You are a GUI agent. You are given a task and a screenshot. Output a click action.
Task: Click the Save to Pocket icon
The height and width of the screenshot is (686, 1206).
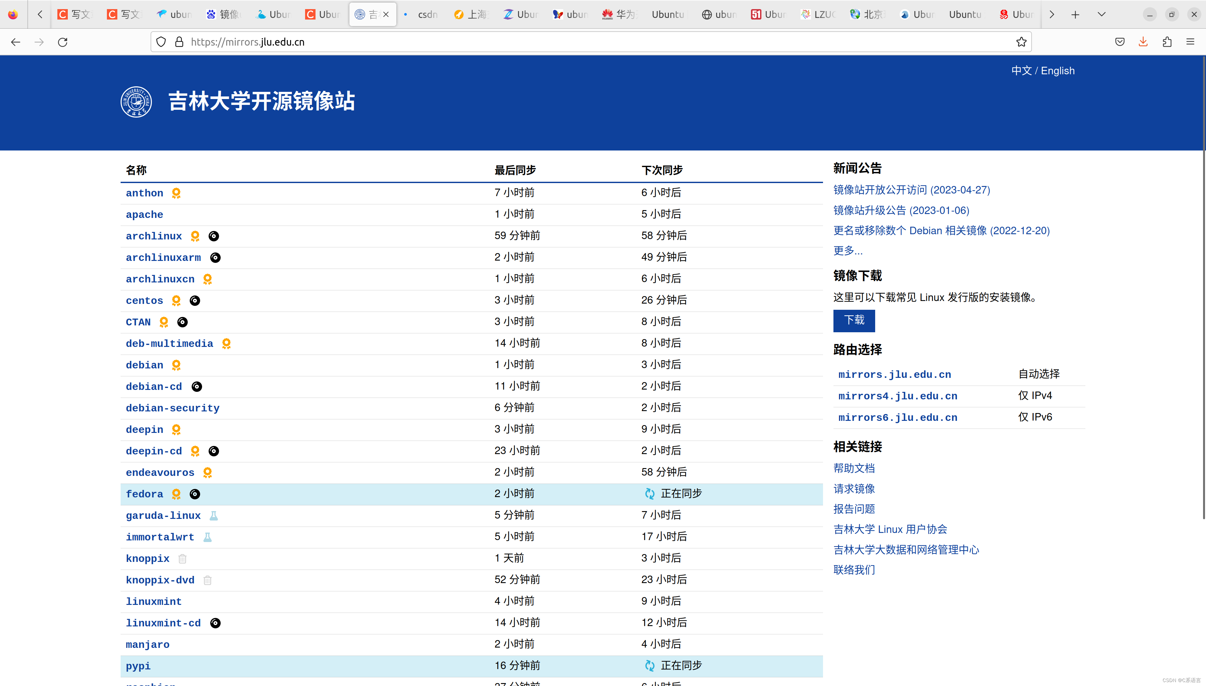1120,42
